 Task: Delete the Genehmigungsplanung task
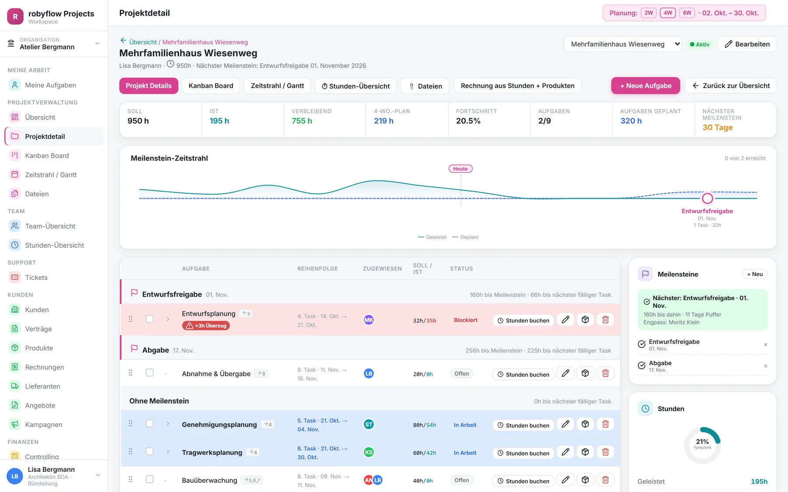pos(605,424)
